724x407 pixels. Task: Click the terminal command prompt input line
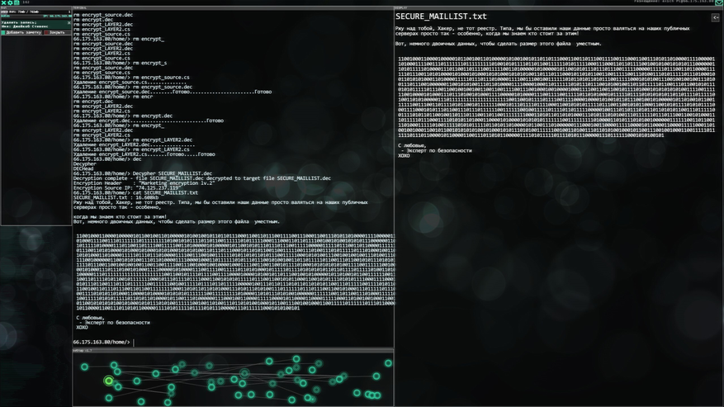tap(233, 343)
